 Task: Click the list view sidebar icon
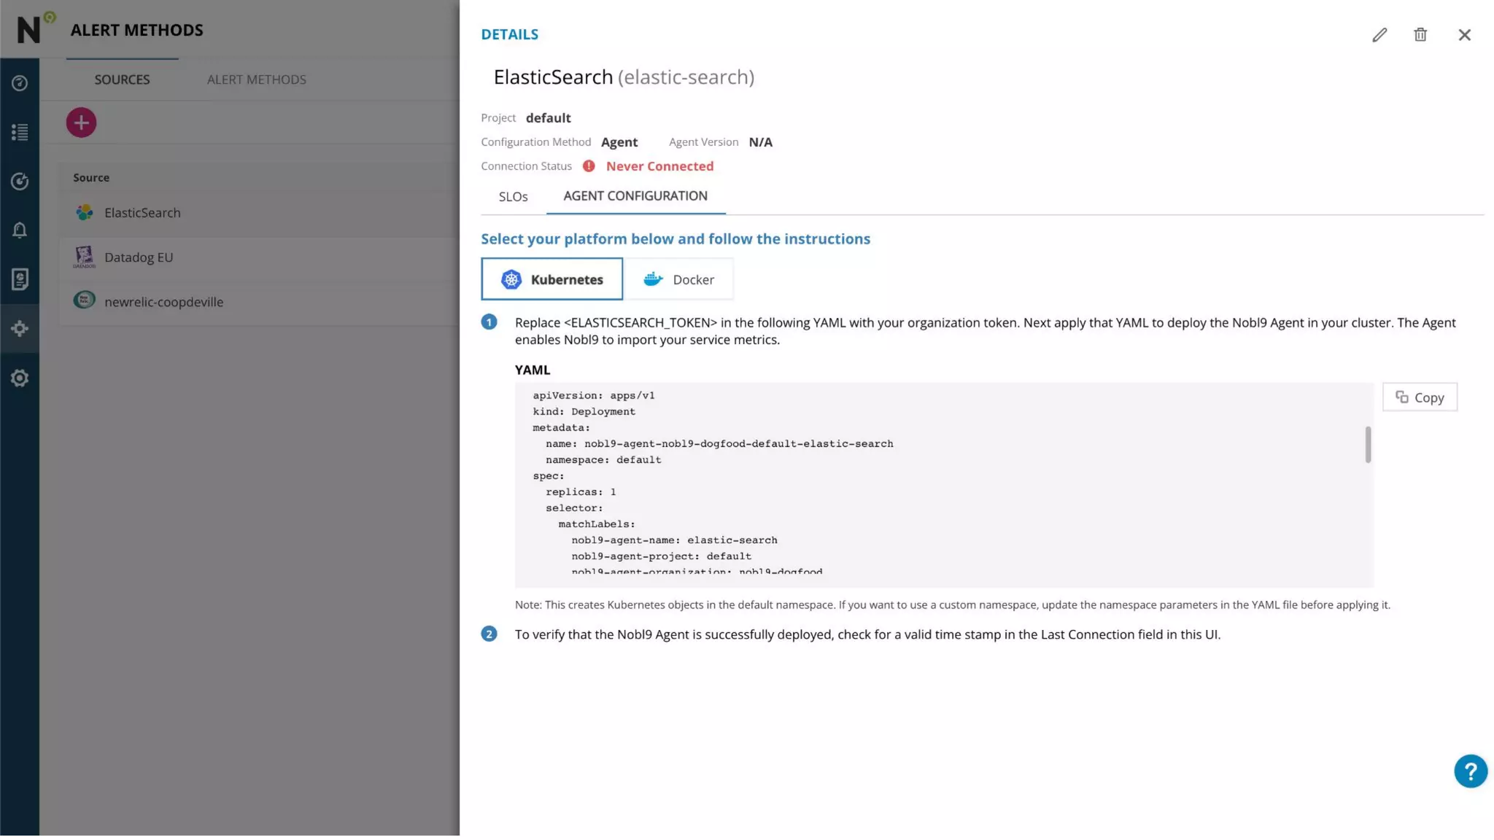click(x=20, y=132)
